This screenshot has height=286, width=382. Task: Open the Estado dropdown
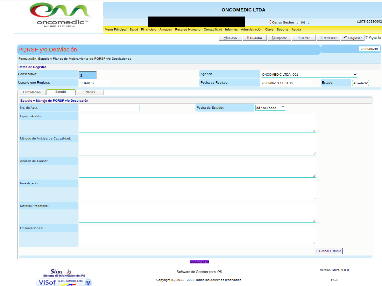point(360,83)
